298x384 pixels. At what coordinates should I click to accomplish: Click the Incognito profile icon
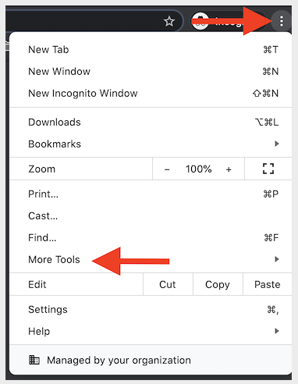pos(200,21)
